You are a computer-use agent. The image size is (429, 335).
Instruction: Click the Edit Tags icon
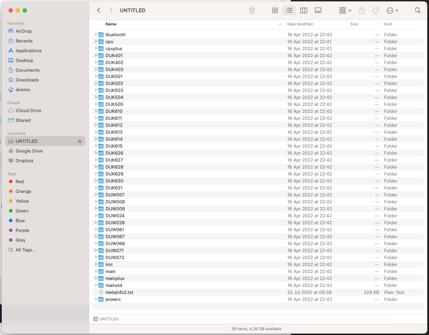[375, 10]
